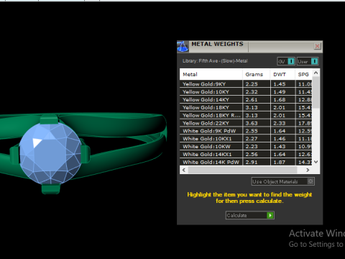Click the vertical scrollbar thumb of the metal list
The height and width of the screenshot is (259, 345).
[316, 92]
